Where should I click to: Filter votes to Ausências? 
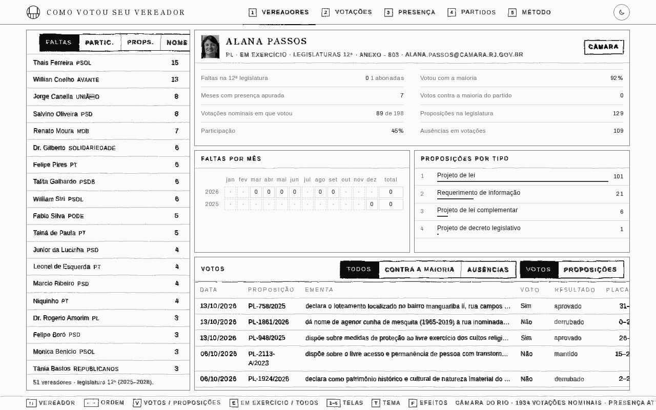pos(488,270)
